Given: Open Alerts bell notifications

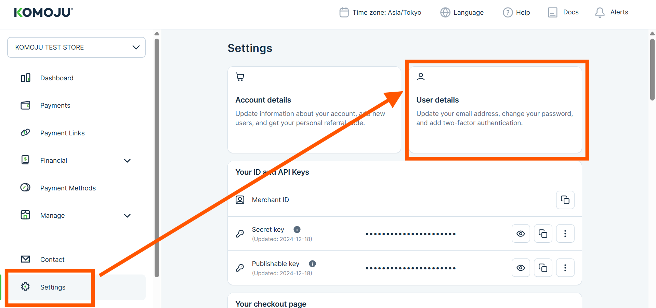Looking at the screenshot, I should tap(611, 12).
